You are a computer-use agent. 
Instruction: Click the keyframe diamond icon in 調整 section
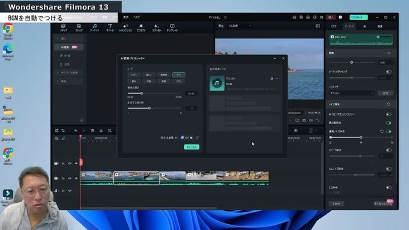389,53
